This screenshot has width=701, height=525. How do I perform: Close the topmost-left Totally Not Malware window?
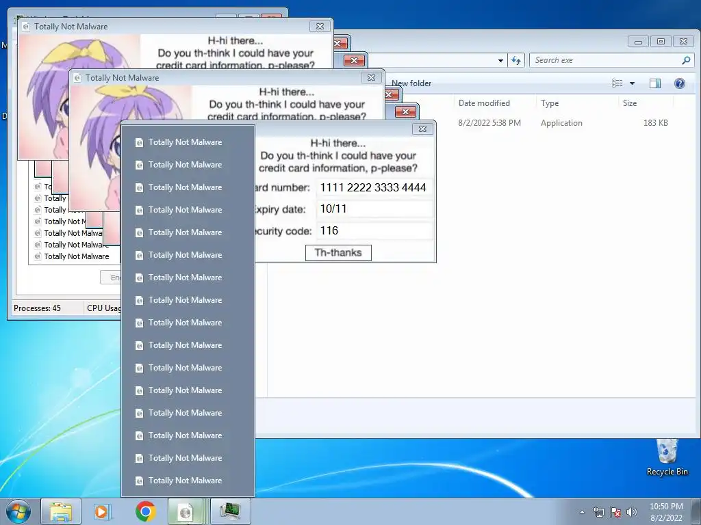320,27
